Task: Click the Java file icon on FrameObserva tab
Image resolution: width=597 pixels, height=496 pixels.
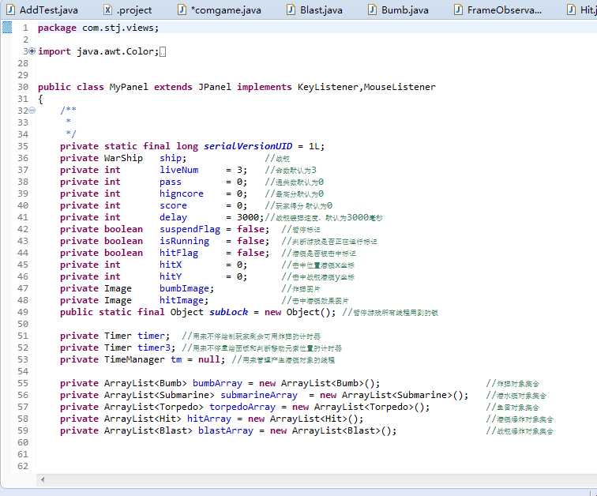Action: (458, 9)
